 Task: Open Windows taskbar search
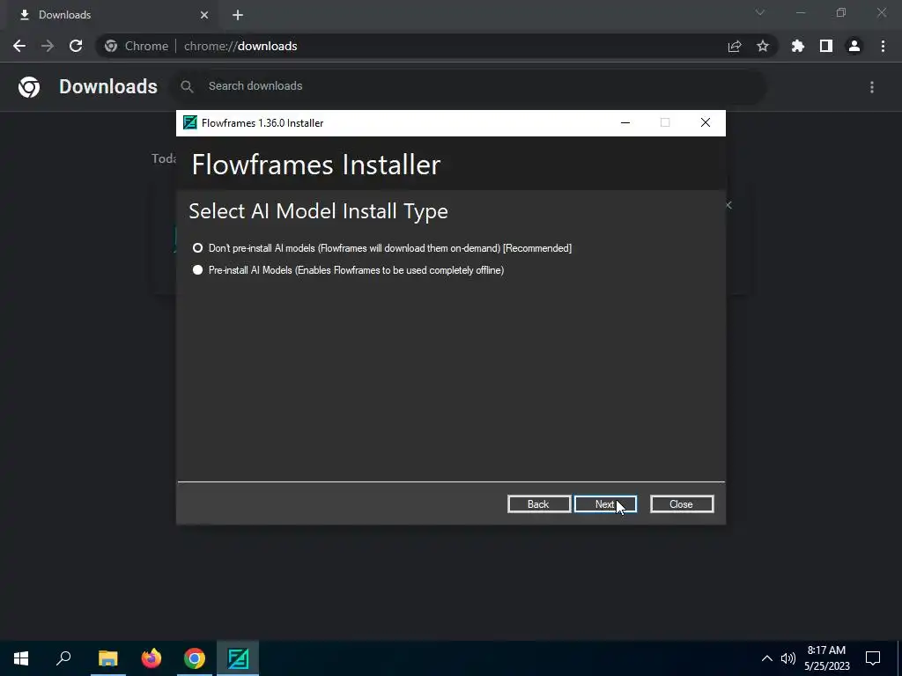tap(63, 658)
